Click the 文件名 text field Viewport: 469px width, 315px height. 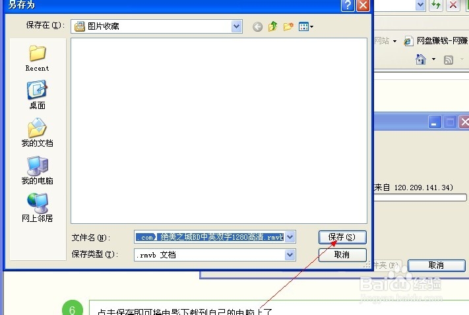click(x=209, y=237)
